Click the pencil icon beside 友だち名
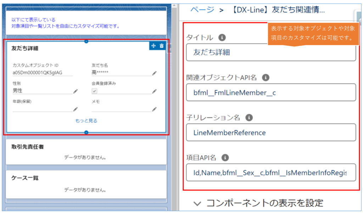 pyautogui.click(x=154, y=73)
